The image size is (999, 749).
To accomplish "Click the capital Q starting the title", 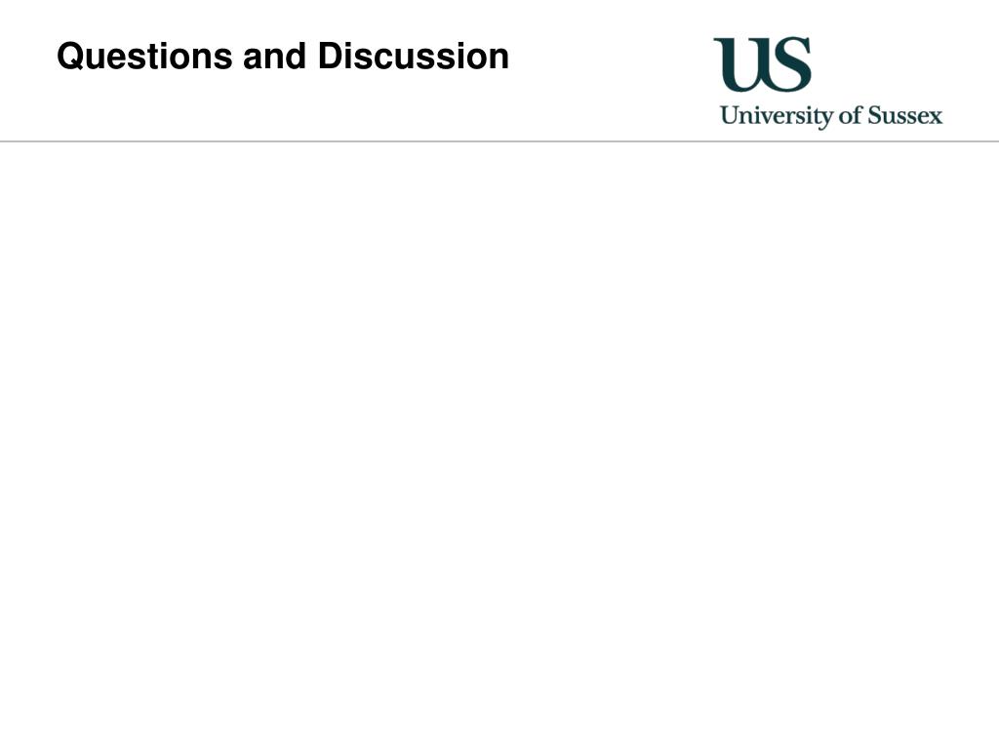I will click(x=70, y=57).
